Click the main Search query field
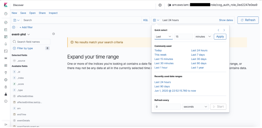Viewport: 262px width, 128px height. pos(81,20)
